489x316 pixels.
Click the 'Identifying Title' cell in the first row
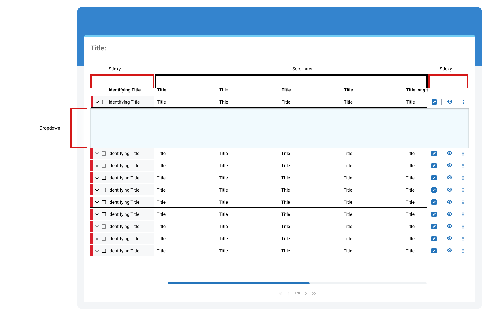[x=124, y=102]
